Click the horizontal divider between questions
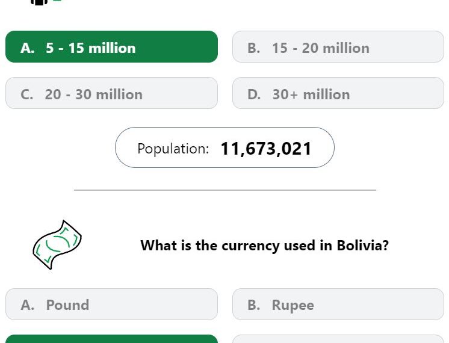The width and height of the screenshot is (449, 343). tap(225, 190)
